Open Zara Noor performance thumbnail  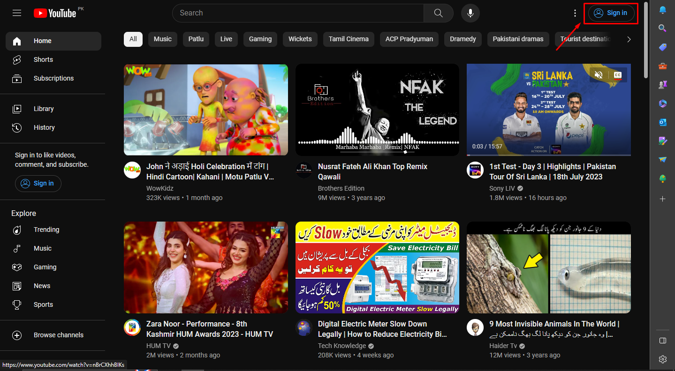tap(206, 267)
